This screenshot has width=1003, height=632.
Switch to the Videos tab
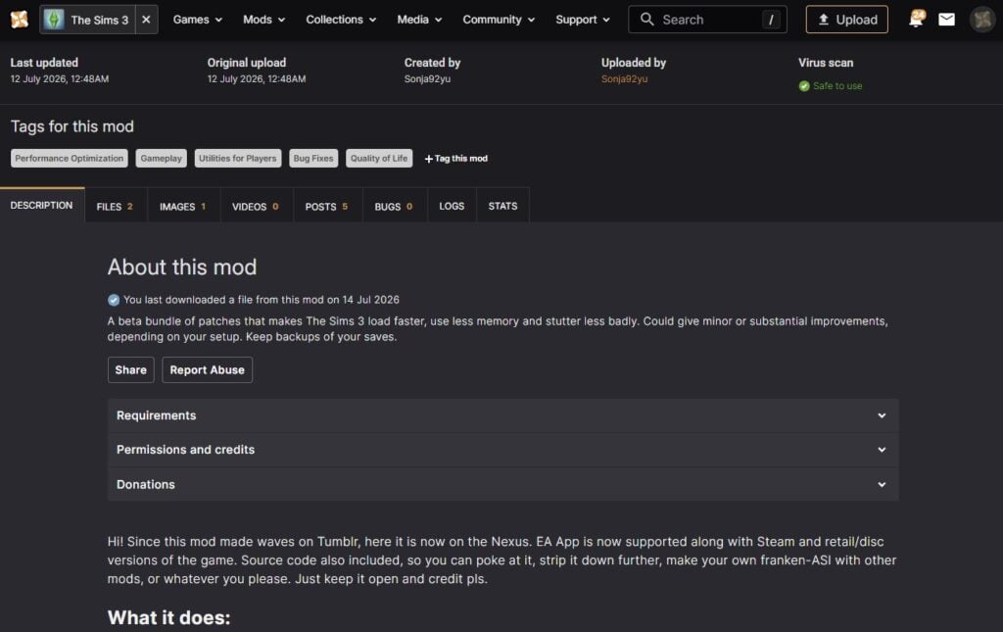click(x=256, y=206)
